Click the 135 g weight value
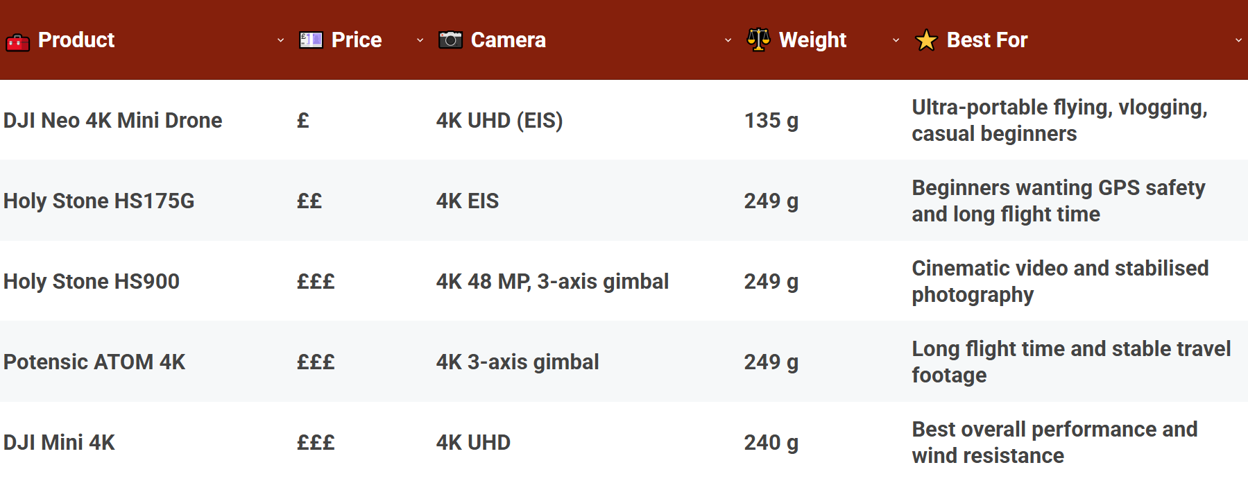Image resolution: width=1248 pixels, height=481 pixels. pos(771,120)
